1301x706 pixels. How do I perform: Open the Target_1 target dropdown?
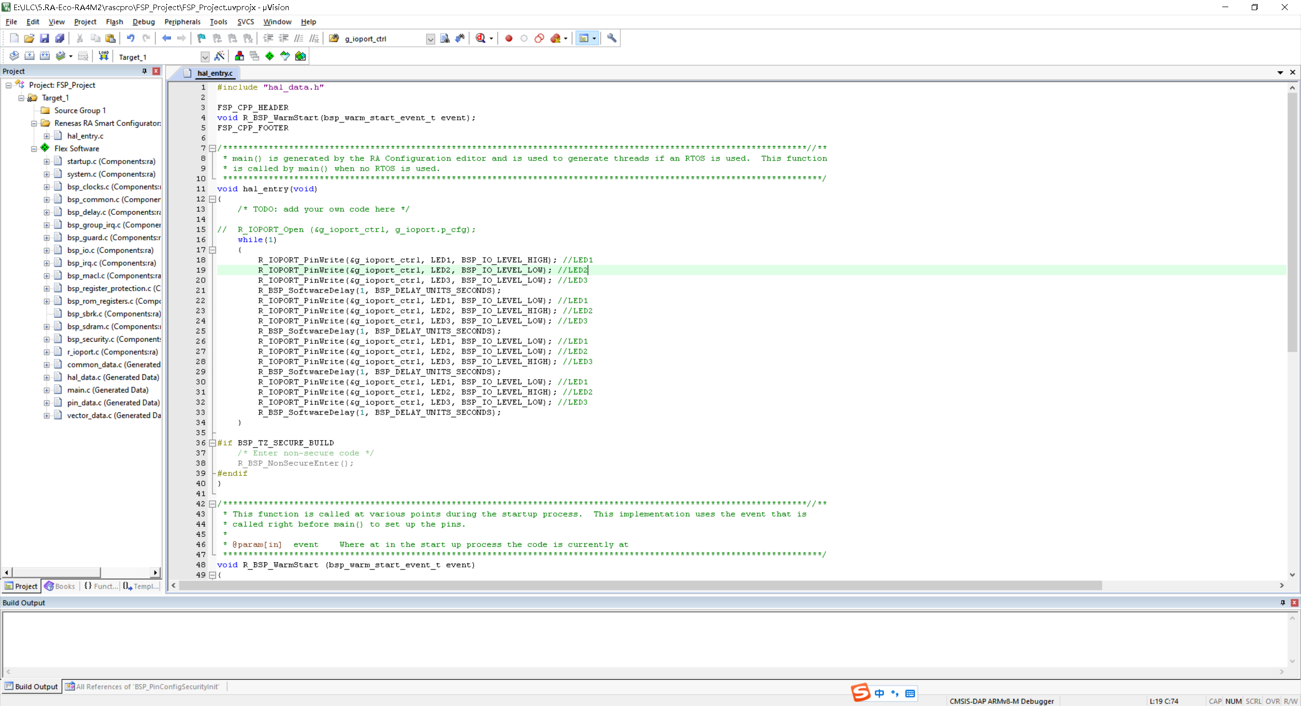point(205,57)
